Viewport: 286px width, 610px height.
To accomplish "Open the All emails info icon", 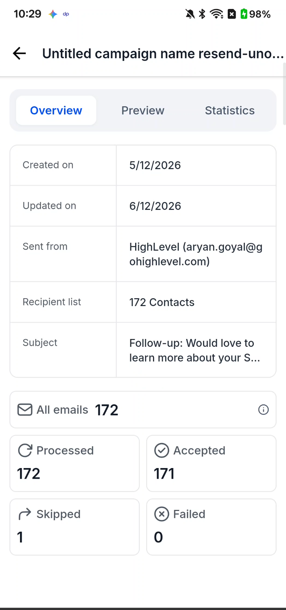I will (x=263, y=410).
